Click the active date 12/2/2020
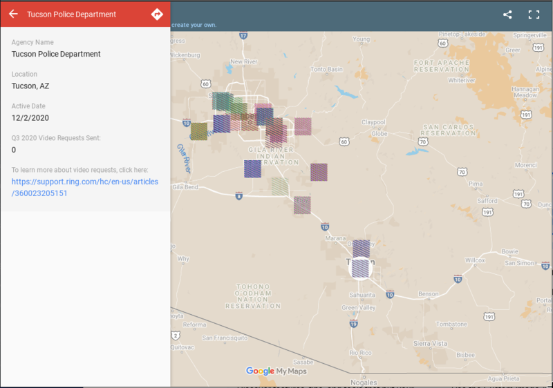This screenshot has height=388, width=553. pos(30,118)
